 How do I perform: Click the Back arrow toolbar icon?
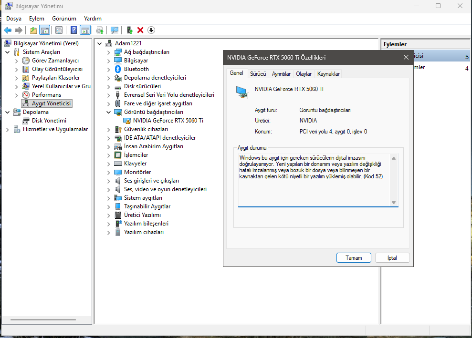pyautogui.click(x=8, y=30)
